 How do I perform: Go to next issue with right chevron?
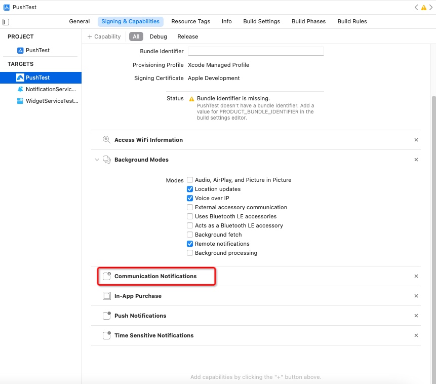(431, 8)
